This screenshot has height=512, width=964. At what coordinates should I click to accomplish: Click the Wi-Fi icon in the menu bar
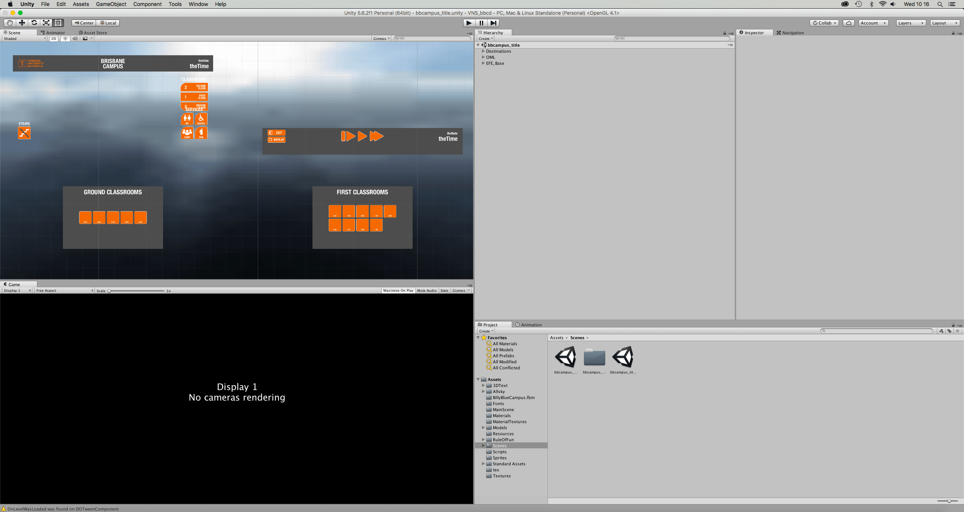coord(883,4)
